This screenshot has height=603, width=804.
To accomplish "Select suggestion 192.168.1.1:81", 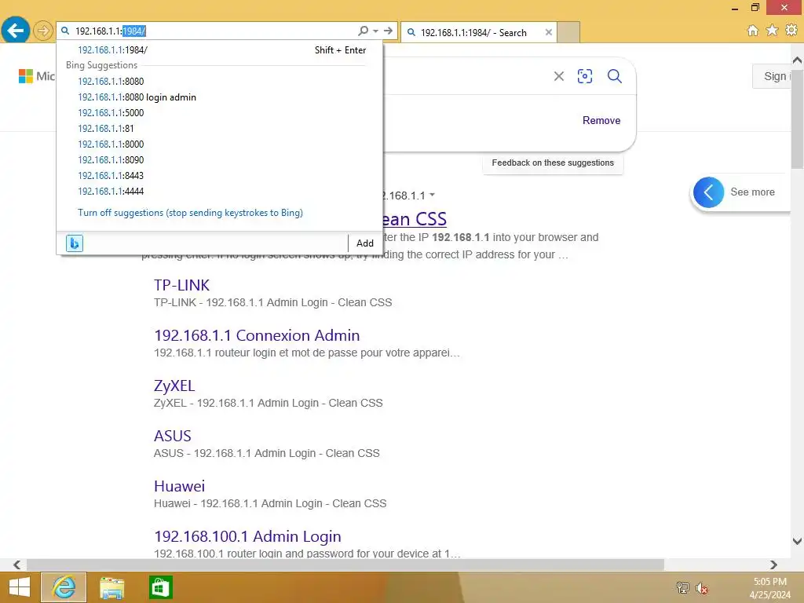I will coord(220,128).
